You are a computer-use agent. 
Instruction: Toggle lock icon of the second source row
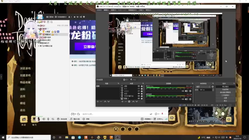tap(142, 89)
